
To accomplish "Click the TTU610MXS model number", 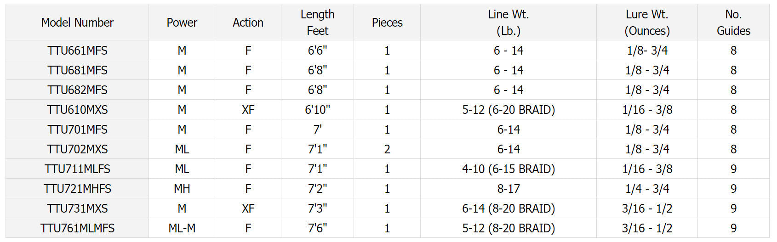I will pos(77,110).
